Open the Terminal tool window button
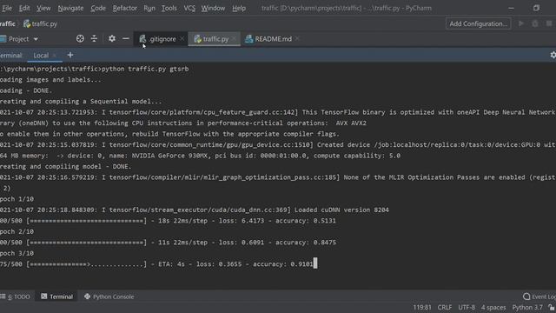This screenshot has width=556, height=313. click(x=57, y=296)
